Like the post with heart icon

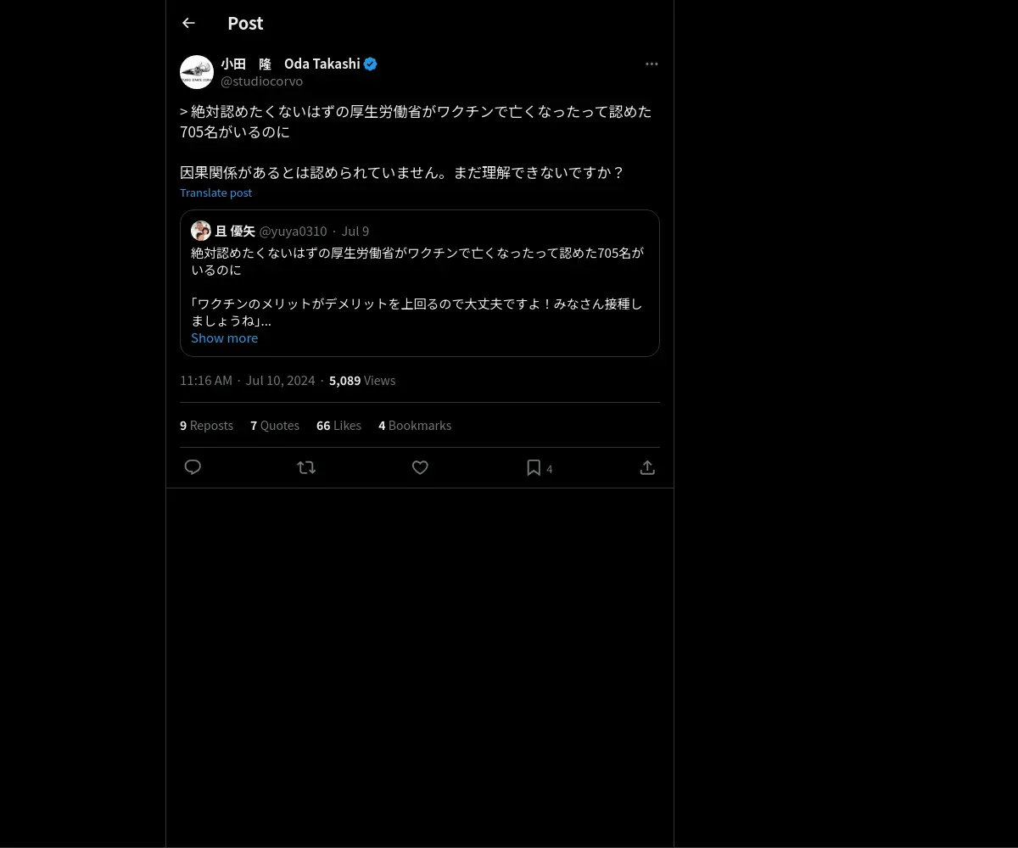[420, 467]
